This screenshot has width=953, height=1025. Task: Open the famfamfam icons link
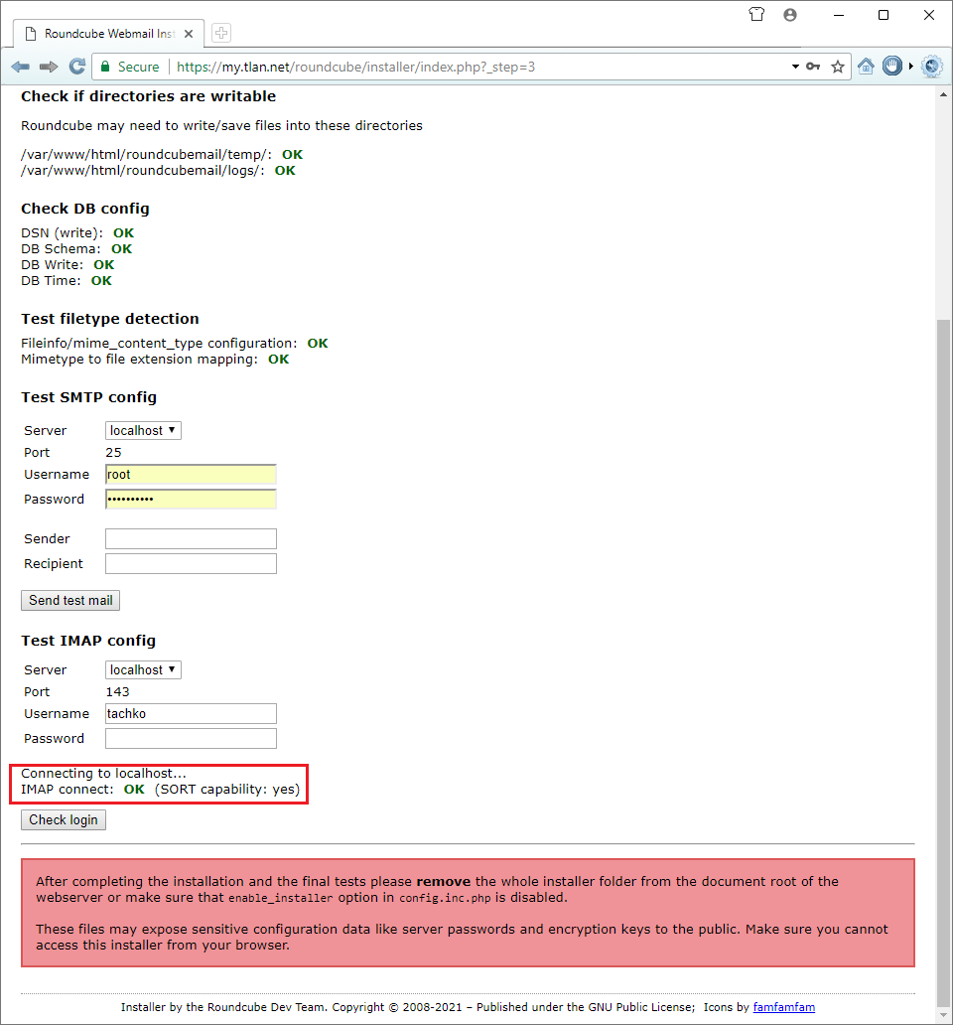[x=783, y=1006]
